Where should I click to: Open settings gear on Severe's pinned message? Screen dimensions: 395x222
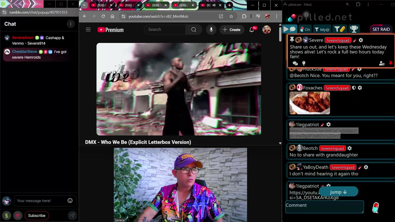361,40
